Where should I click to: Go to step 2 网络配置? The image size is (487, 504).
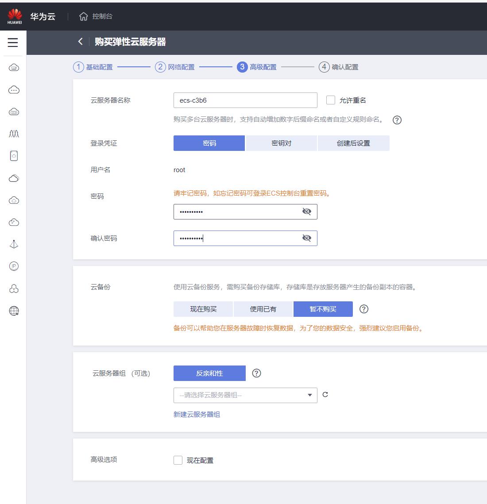pos(175,67)
